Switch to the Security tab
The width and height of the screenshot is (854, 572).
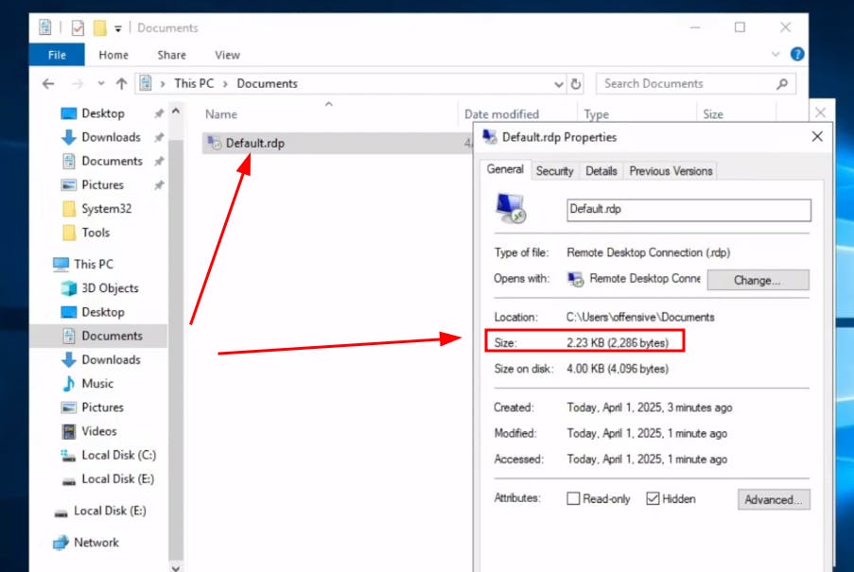554,171
